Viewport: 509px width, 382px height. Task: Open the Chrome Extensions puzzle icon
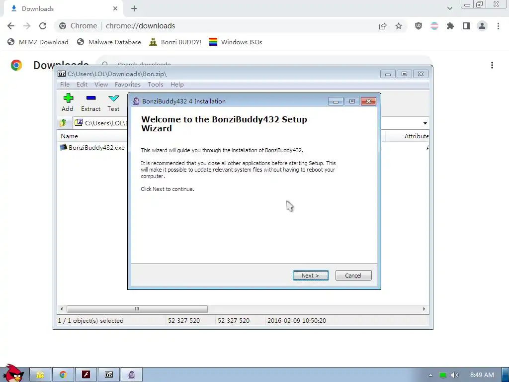point(450,26)
